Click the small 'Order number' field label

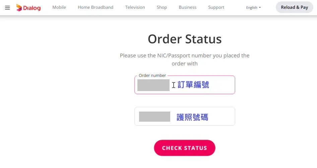(x=152, y=76)
